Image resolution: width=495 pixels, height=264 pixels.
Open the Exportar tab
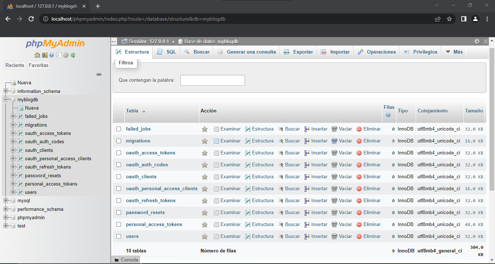point(298,52)
